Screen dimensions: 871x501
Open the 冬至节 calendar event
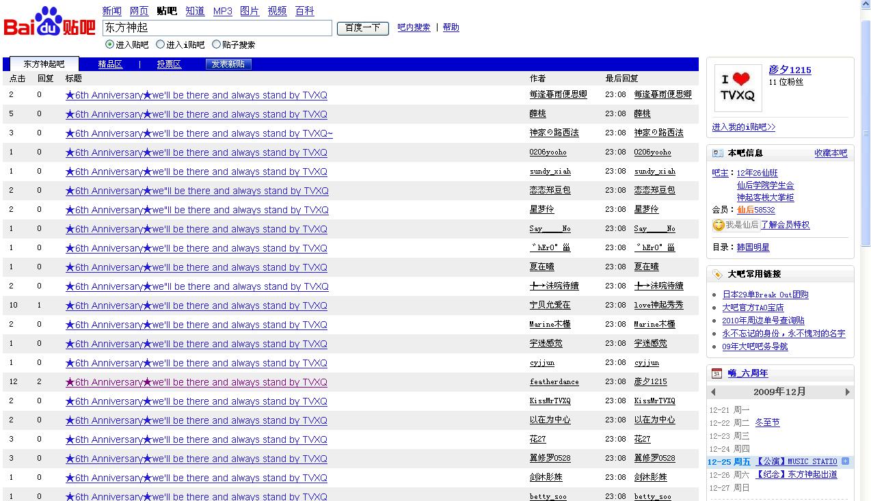pyautogui.click(x=768, y=423)
